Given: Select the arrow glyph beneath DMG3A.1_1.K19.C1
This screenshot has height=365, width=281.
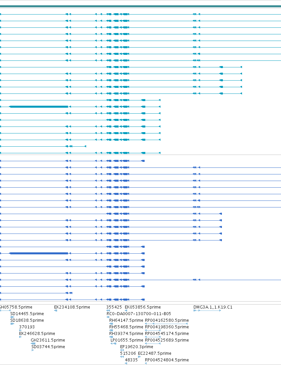Looking at the screenshot, I should (x=207, y=310).
